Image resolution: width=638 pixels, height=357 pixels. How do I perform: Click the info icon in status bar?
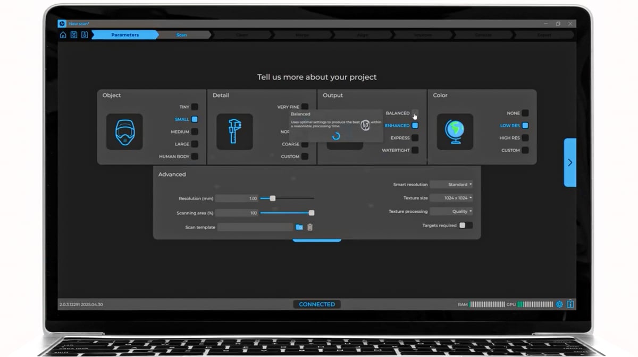pos(570,304)
